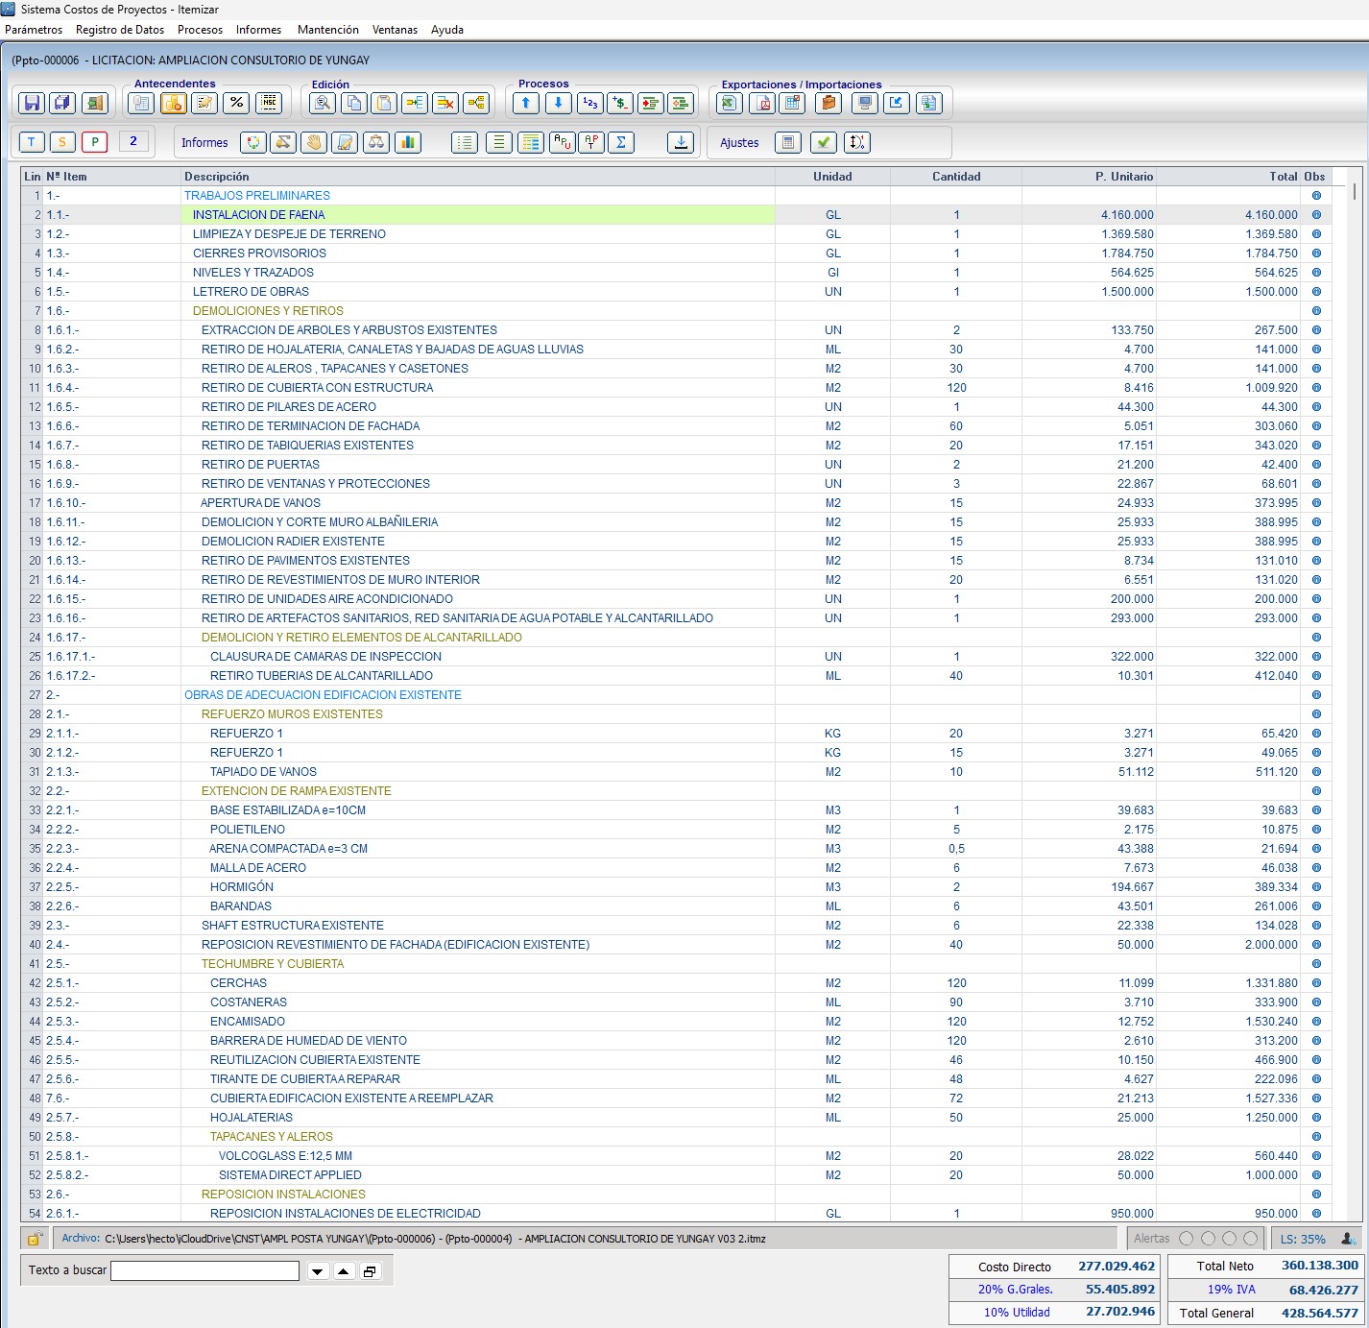Toggle the P level button
1369x1328 pixels.
click(x=94, y=142)
